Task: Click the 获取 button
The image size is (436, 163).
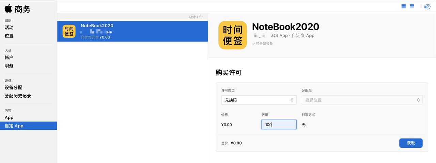Action: point(411,143)
